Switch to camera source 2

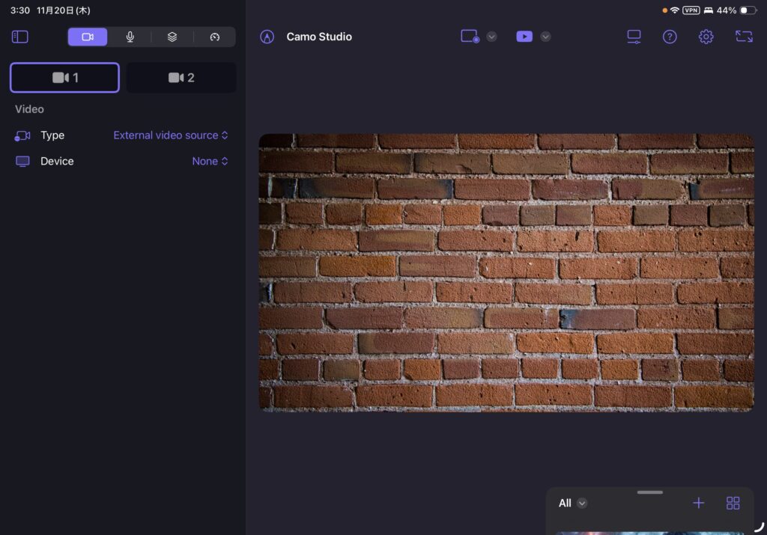click(x=181, y=78)
